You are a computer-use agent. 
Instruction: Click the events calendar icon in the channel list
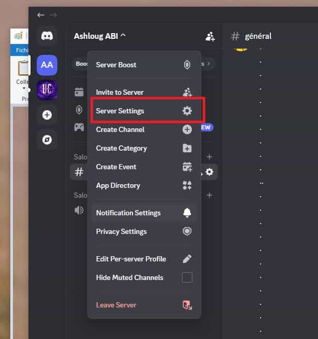(x=79, y=92)
